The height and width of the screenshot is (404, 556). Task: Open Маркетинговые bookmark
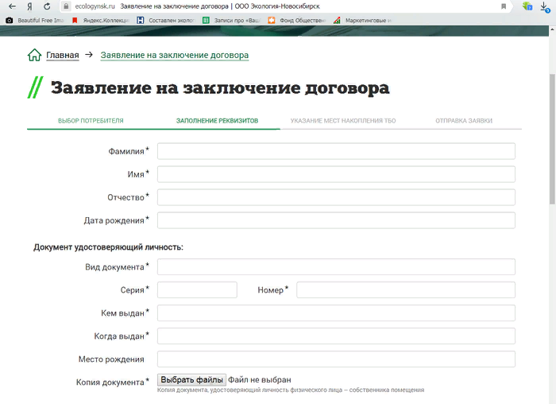362,21
